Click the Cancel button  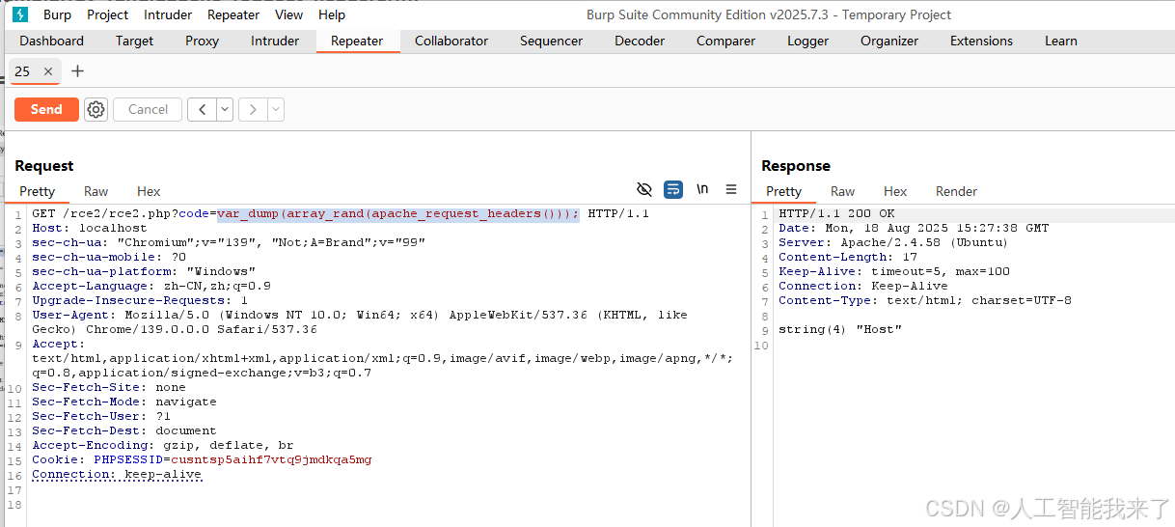coord(148,109)
